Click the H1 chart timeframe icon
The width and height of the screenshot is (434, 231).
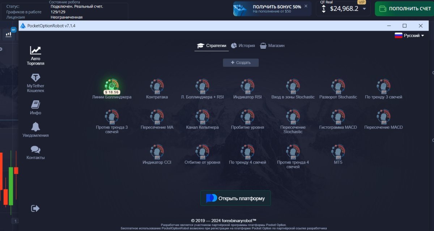click(x=9, y=34)
